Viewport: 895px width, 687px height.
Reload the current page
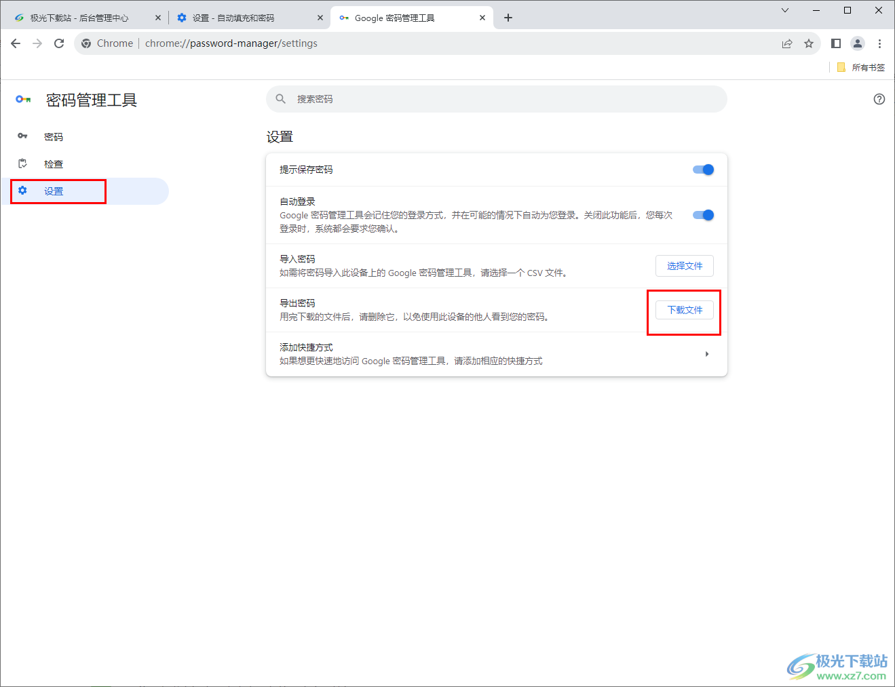(x=59, y=43)
